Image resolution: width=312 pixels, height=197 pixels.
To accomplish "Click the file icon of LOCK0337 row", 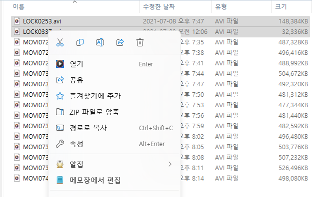I will point(17,31).
